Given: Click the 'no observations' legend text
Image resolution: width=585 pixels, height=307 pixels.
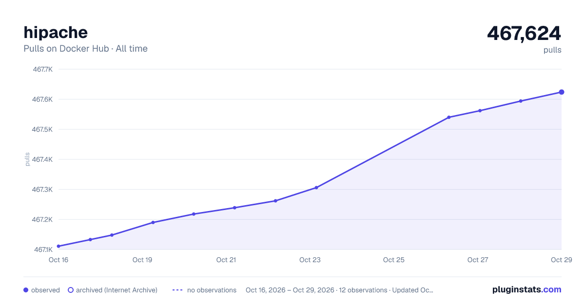Looking at the screenshot, I should tap(212, 290).
